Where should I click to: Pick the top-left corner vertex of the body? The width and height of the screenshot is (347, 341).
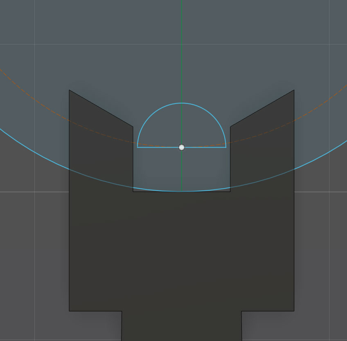69,90
